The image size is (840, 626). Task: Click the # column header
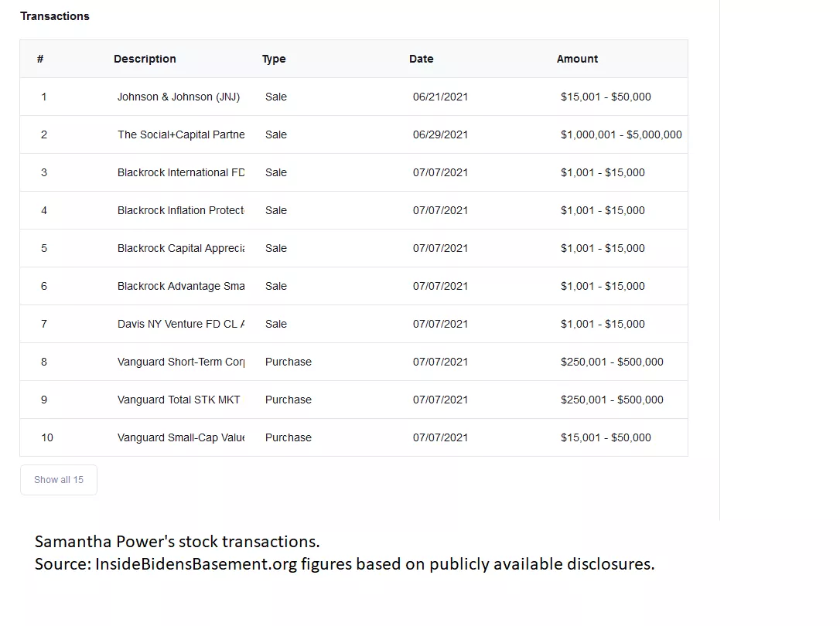40,59
